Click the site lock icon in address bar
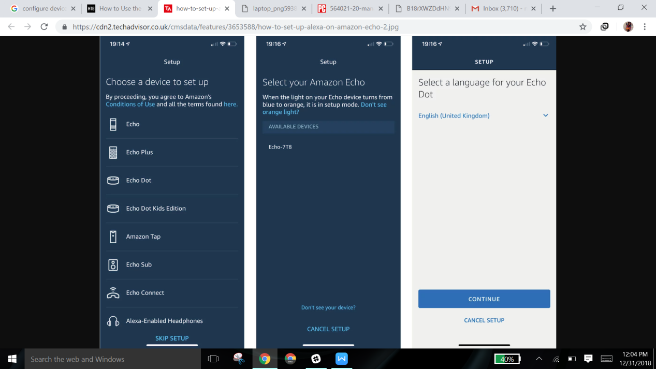This screenshot has width=656, height=369. coord(65,27)
